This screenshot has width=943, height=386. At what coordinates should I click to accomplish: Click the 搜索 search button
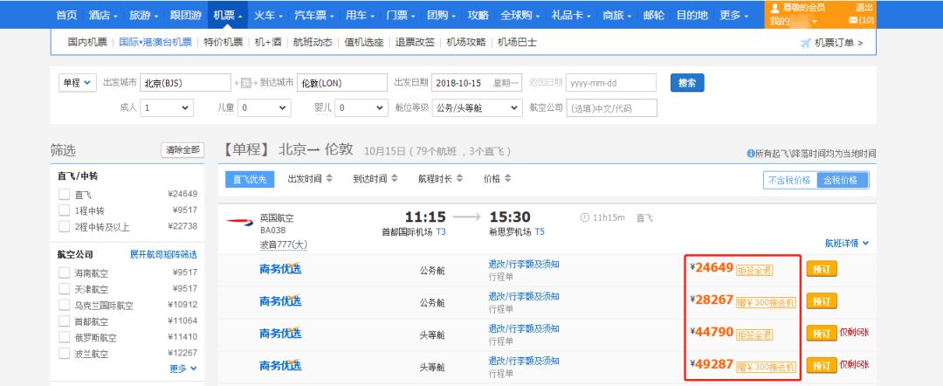coord(687,83)
